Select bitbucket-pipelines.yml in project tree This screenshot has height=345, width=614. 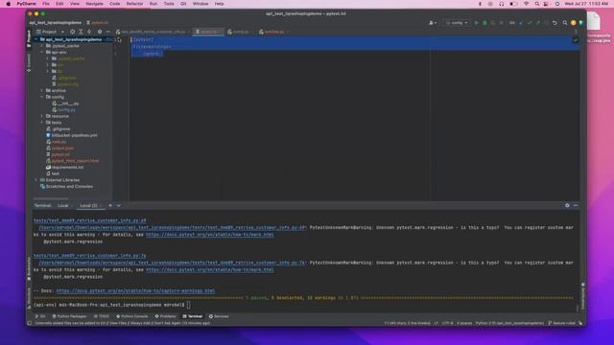pyautogui.click(x=75, y=135)
